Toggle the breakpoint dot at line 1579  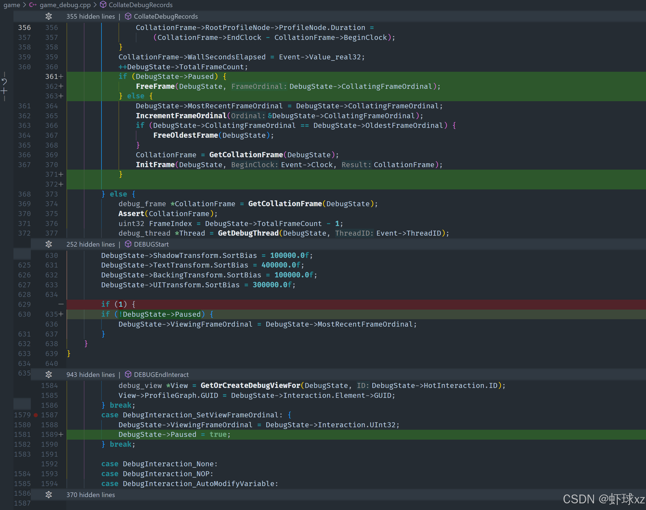[36, 415]
